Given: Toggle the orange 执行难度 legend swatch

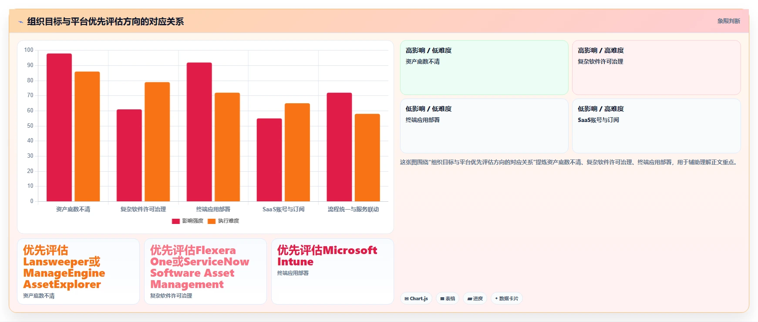Looking at the screenshot, I should (212, 221).
